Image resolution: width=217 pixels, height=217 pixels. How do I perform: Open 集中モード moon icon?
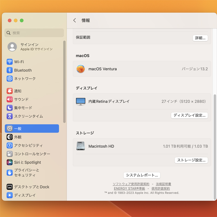tap(10, 108)
